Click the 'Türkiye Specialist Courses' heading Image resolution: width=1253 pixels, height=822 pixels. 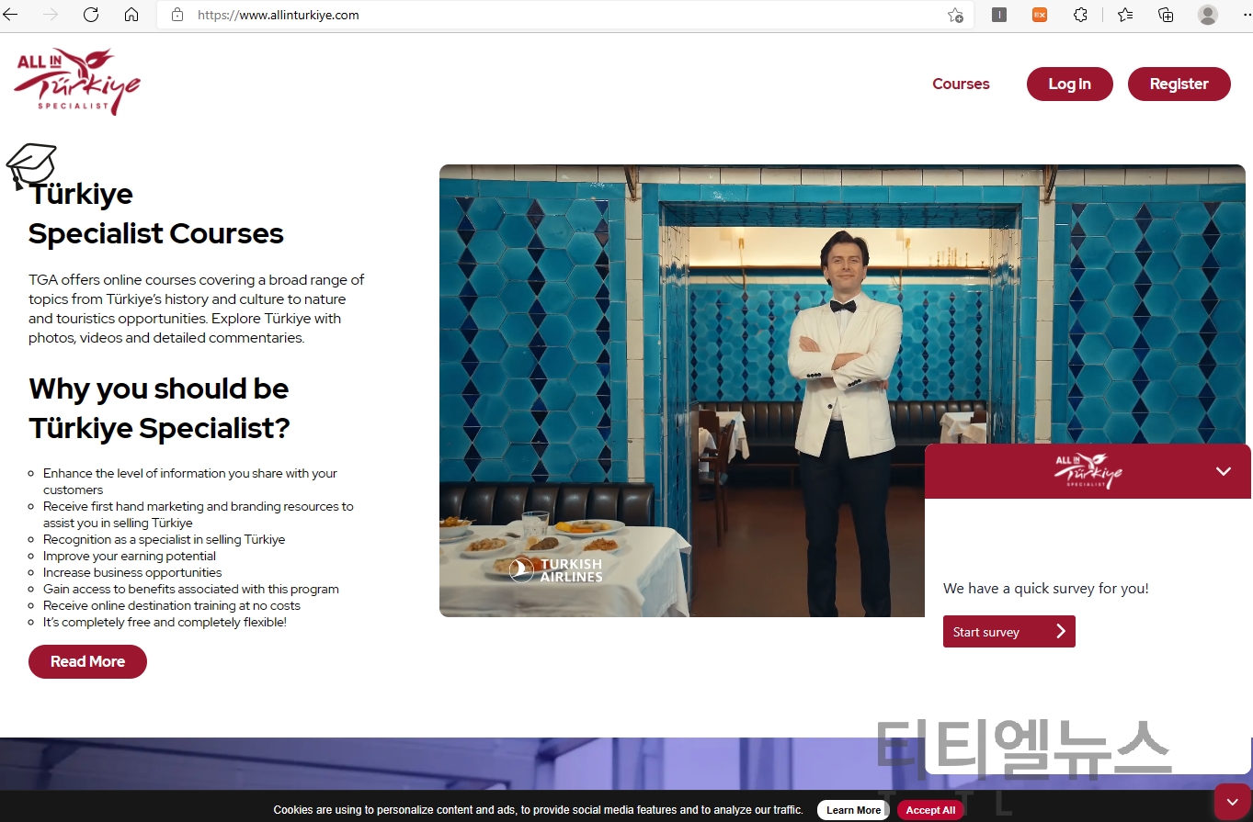(156, 213)
